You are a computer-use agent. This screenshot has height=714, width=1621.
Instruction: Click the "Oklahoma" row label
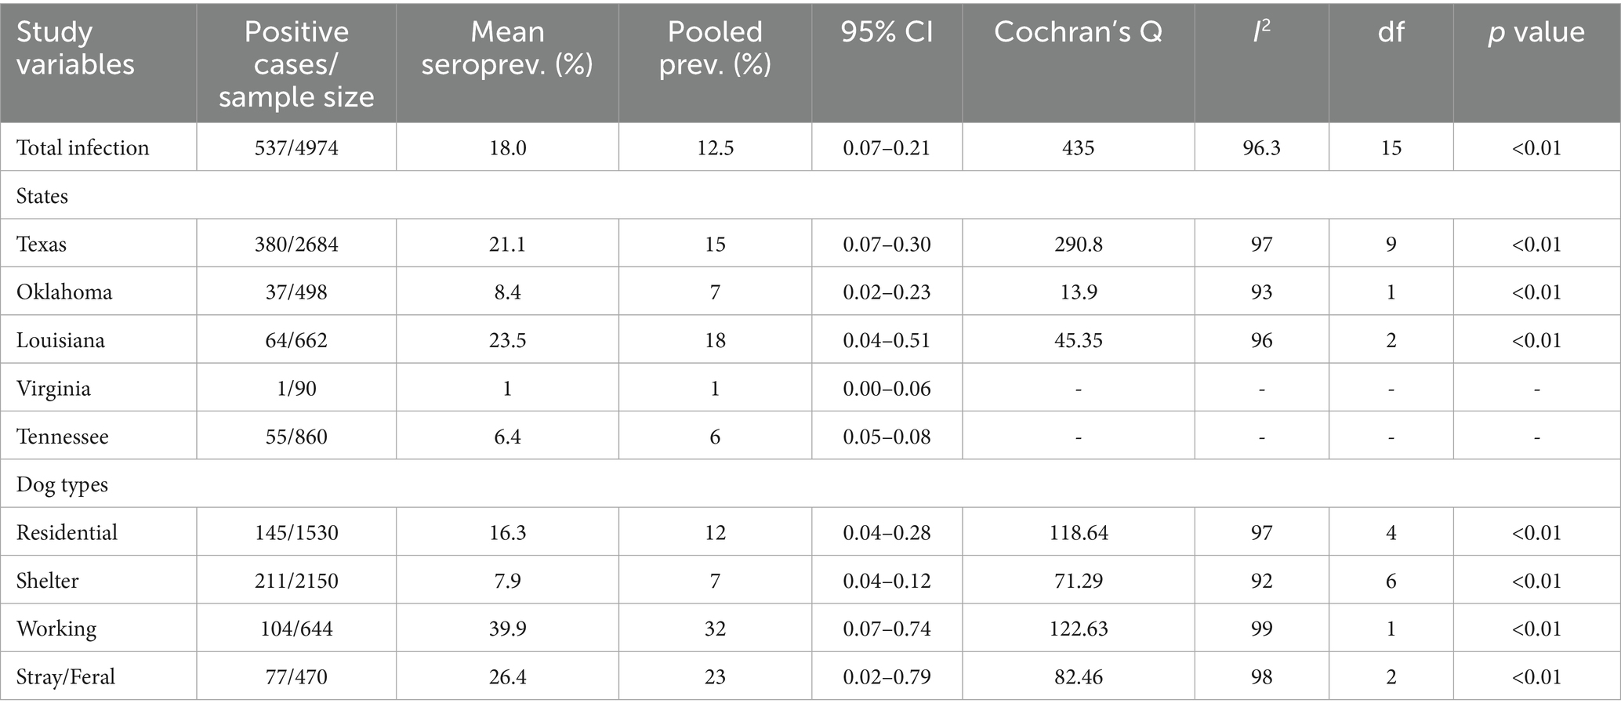coord(64,292)
